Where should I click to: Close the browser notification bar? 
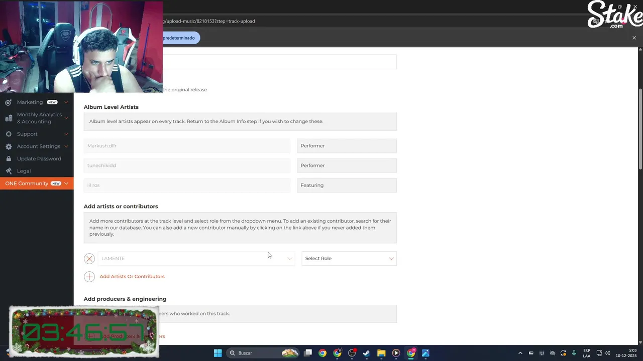[x=634, y=38]
